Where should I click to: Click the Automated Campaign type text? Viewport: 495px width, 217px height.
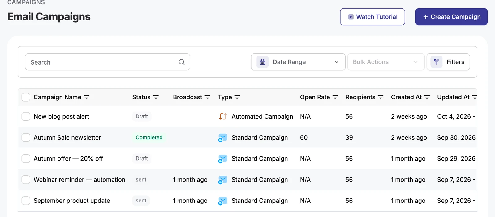[262, 116]
